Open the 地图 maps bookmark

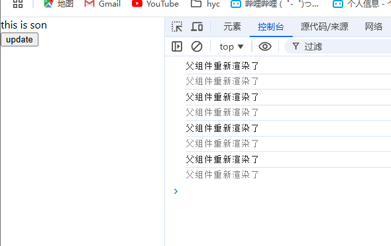(58, 4)
